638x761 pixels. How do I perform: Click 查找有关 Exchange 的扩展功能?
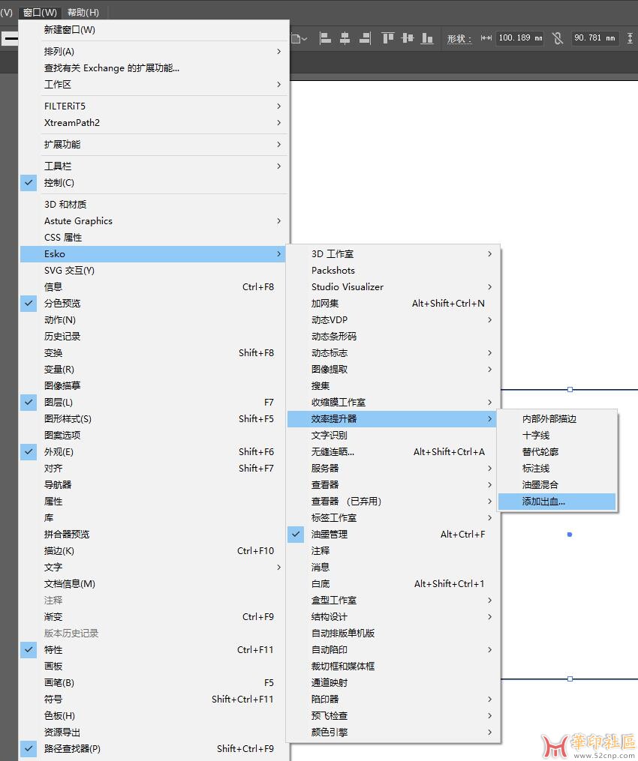pyautogui.click(x=155, y=68)
